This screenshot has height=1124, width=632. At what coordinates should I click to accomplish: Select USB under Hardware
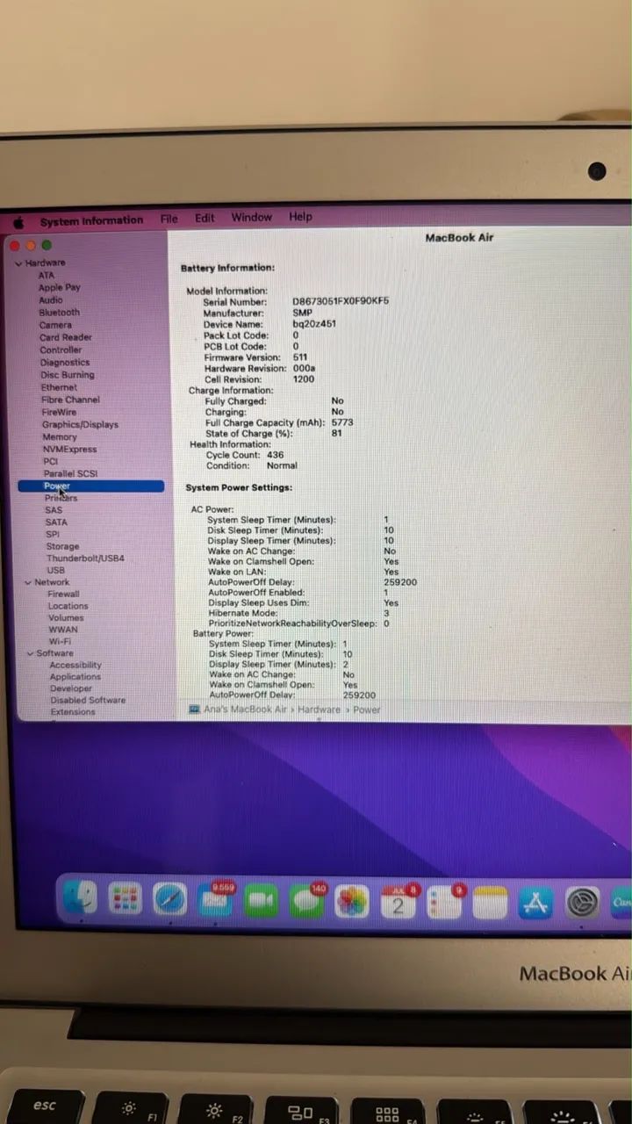point(55,570)
